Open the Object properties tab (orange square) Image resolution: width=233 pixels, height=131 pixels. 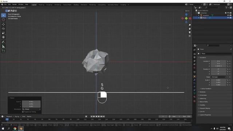tap(194, 77)
